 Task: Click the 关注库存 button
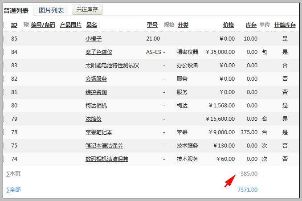pos(87,9)
